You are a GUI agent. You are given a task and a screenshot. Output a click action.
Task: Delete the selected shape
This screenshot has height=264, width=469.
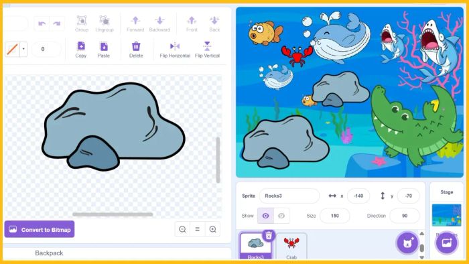pyautogui.click(x=136, y=50)
